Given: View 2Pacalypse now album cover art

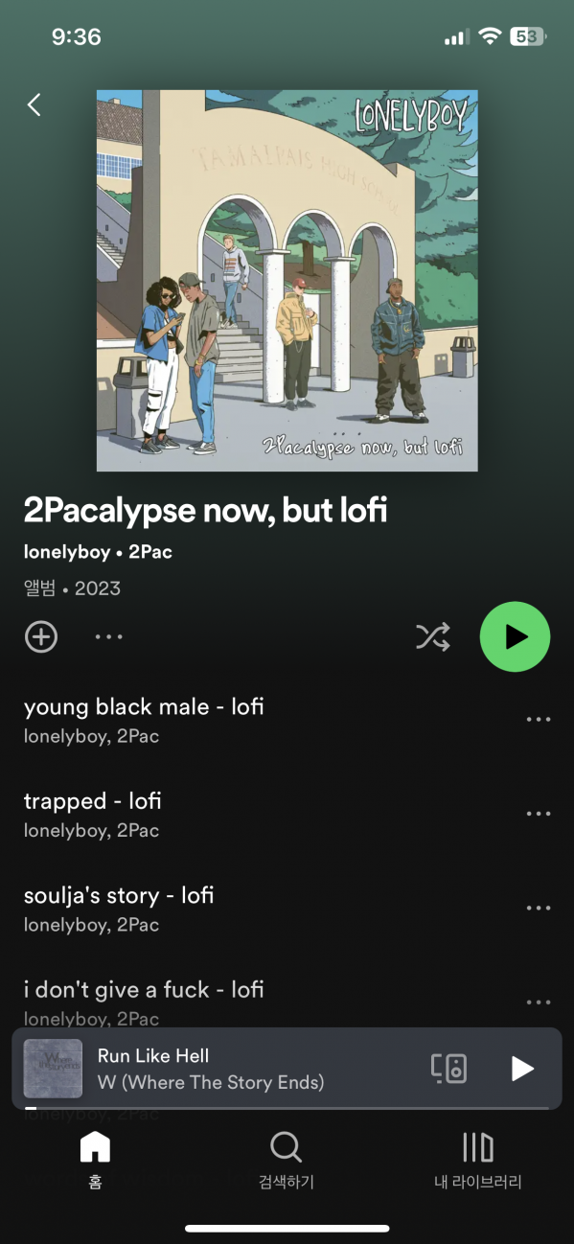Looking at the screenshot, I should 287,281.
